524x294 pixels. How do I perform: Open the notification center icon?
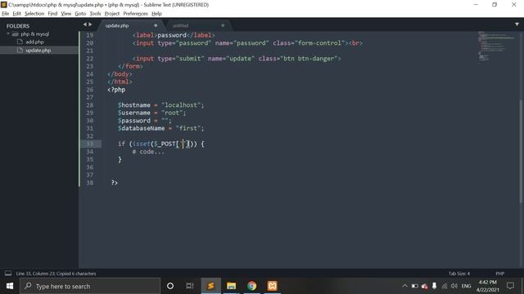click(510, 286)
